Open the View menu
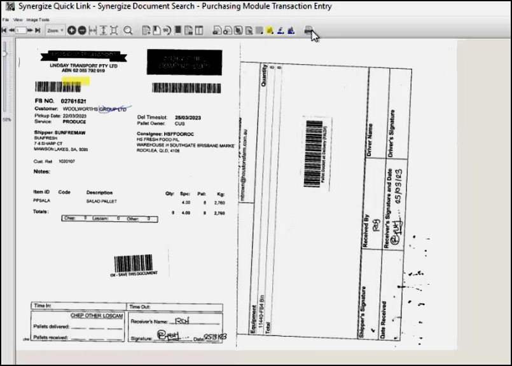 pyautogui.click(x=18, y=20)
